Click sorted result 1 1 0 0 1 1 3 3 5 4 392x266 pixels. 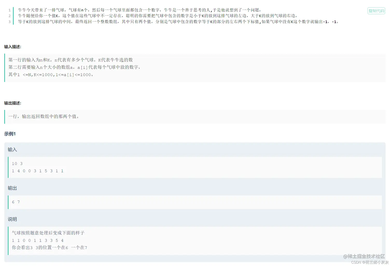[x=38, y=240]
